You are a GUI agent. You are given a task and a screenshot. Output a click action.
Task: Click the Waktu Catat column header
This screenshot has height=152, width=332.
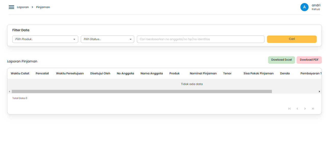click(x=20, y=73)
